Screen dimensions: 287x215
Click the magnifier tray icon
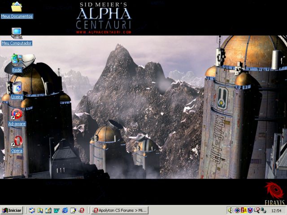pyautogui.click(x=257, y=211)
